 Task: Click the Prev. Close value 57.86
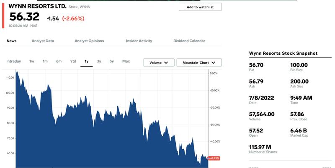pyautogui.click(x=297, y=114)
